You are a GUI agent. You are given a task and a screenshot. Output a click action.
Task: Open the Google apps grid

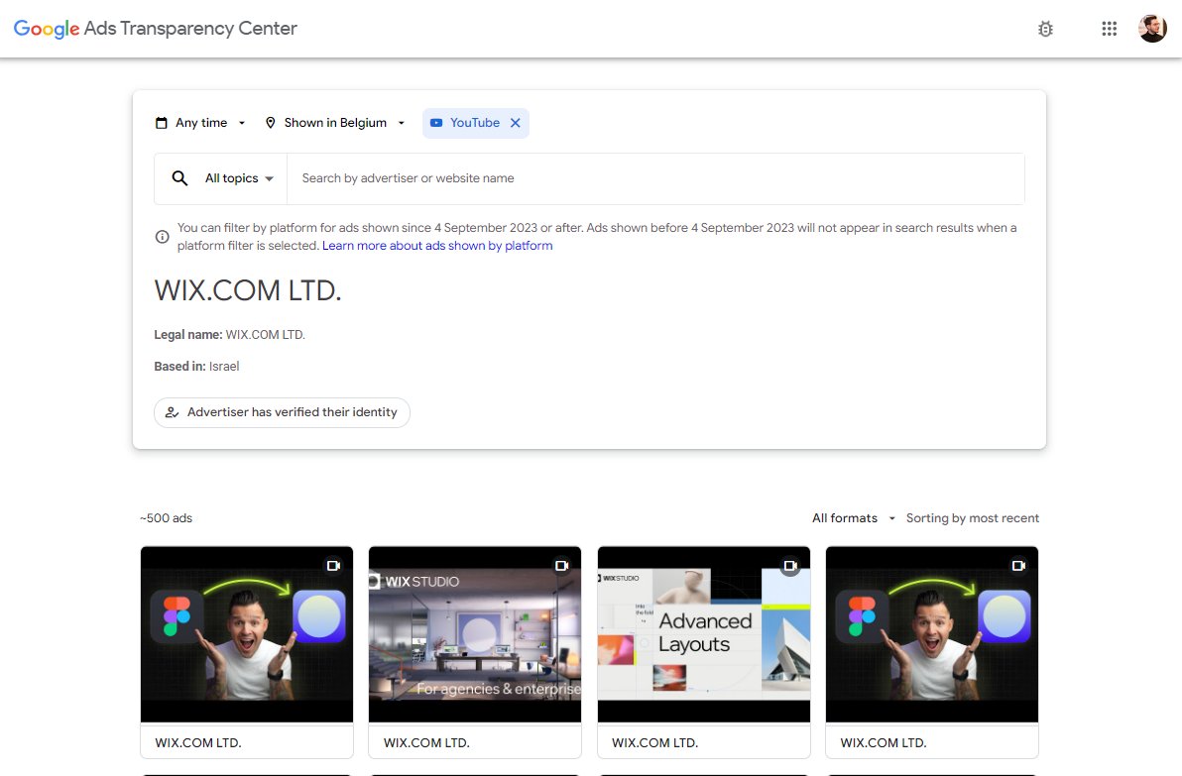pyautogui.click(x=1109, y=29)
